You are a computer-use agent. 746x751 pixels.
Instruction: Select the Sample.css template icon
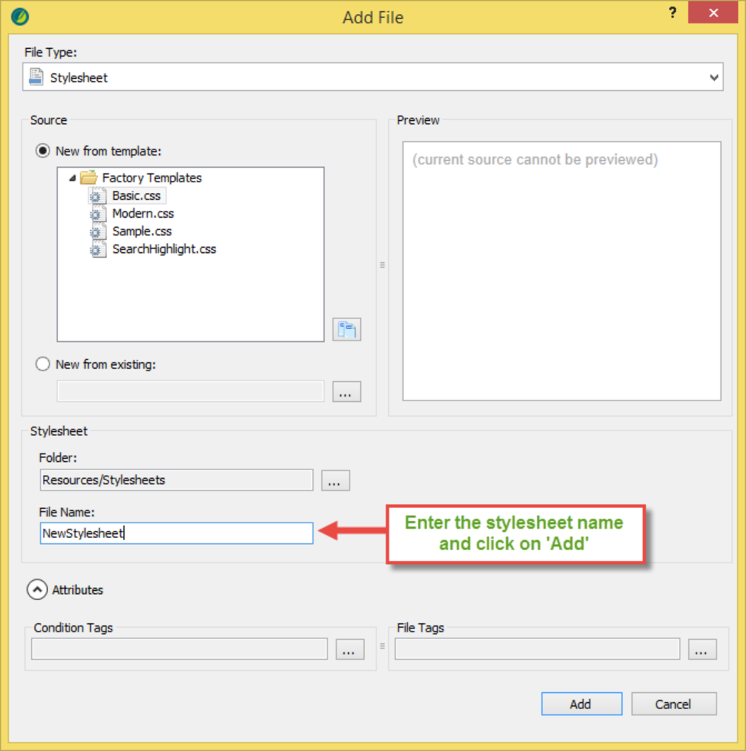pos(97,231)
